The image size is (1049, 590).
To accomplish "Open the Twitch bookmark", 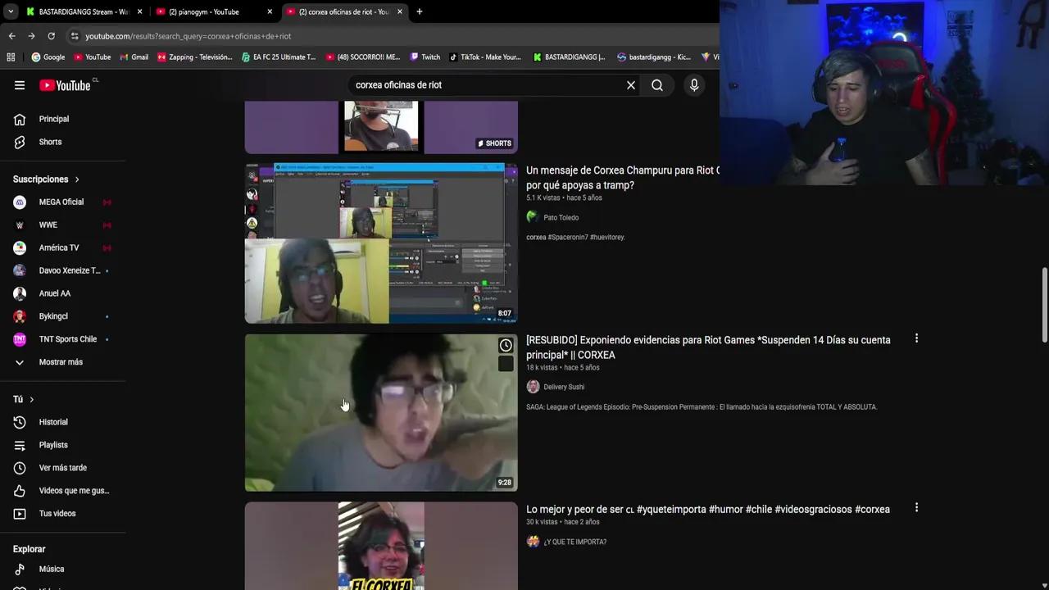I will (x=425, y=57).
